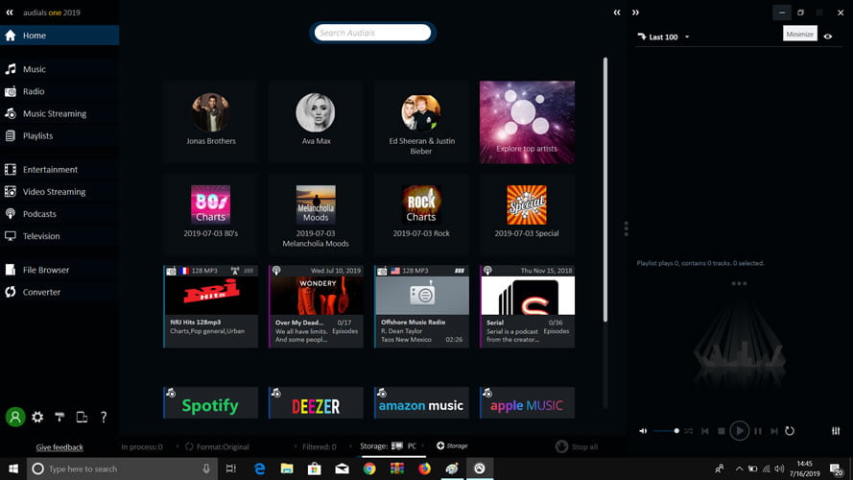Open the devices icon in sidebar
Viewport: 853px width, 480px height.
pyautogui.click(x=82, y=418)
